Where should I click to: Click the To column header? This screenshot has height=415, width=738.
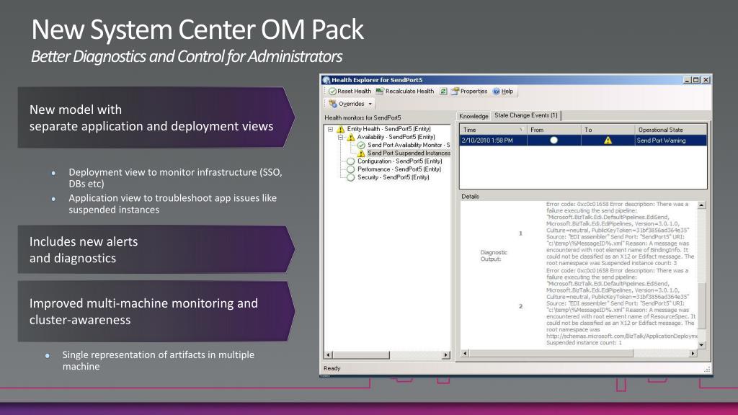tap(608, 130)
